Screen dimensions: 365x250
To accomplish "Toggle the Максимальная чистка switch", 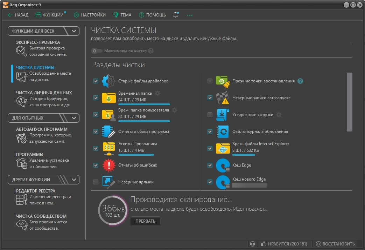I will (96, 51).
